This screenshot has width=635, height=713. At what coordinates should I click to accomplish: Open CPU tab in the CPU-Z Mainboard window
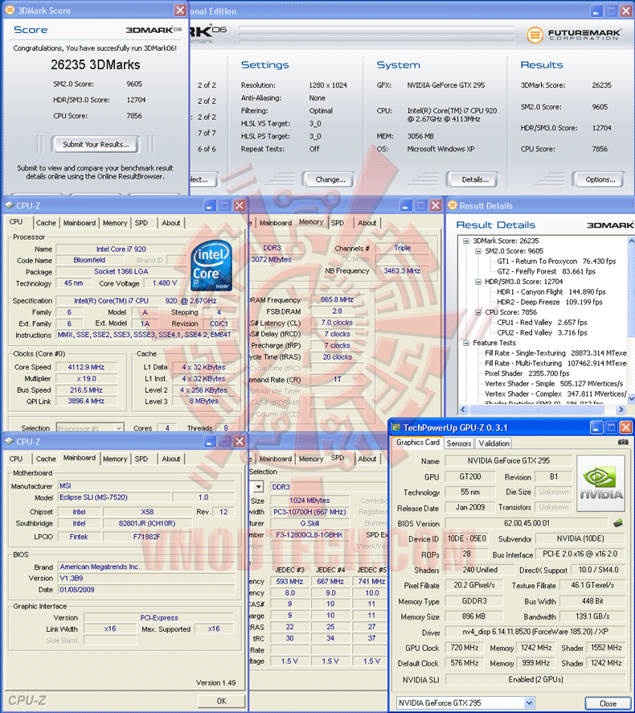(16, 459)
